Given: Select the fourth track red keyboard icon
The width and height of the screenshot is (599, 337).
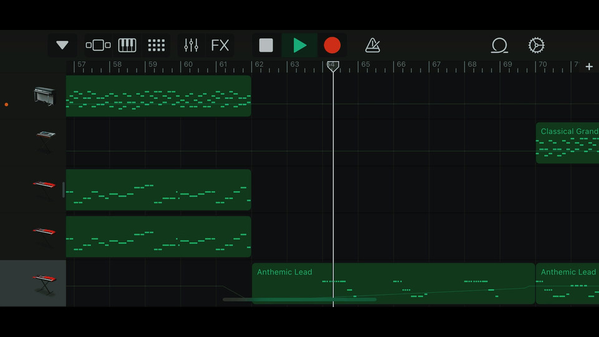Looking at the screenshot, I should click(x=44, y=237).
